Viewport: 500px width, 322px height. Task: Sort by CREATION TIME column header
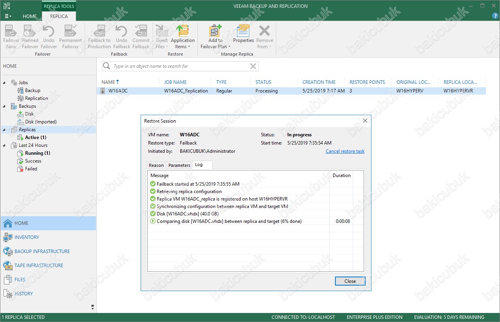click(319, 82)
